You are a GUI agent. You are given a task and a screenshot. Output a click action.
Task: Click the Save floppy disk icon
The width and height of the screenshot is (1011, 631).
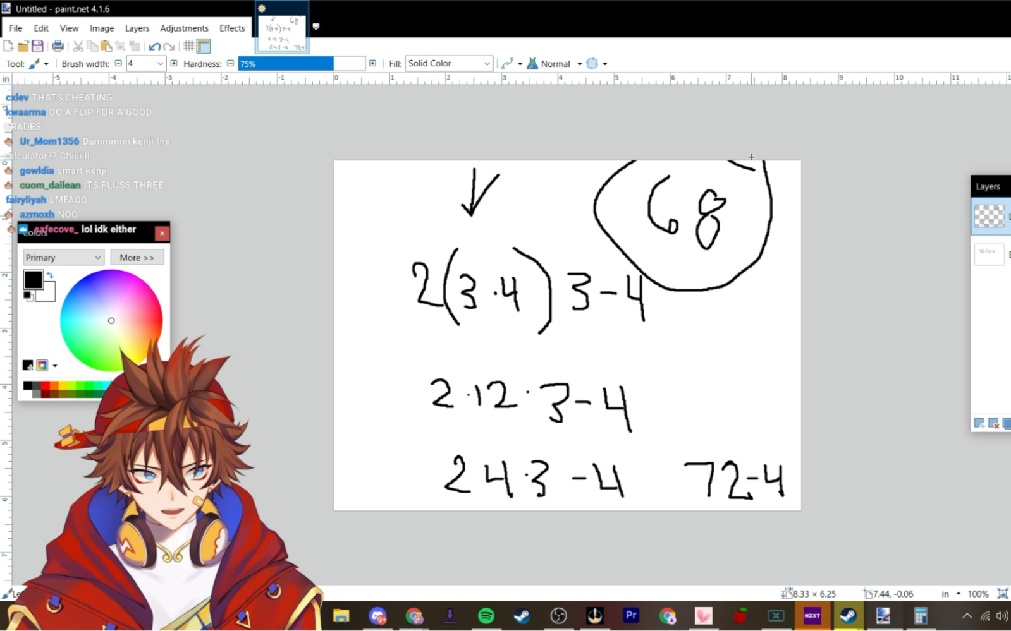pos(37,46)
